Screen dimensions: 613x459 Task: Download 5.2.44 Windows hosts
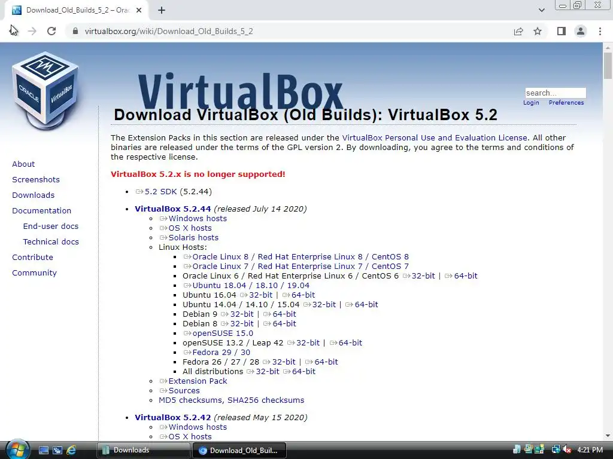[x=198, y=219]
